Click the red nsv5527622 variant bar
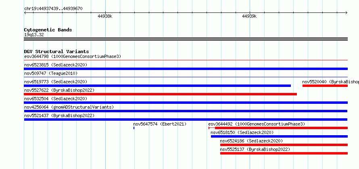Viewport: 359px width, 169px height. coord(161,94)
